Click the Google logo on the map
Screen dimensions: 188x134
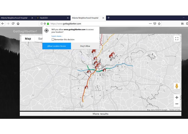pyautogui.click(x=26, y=109)
